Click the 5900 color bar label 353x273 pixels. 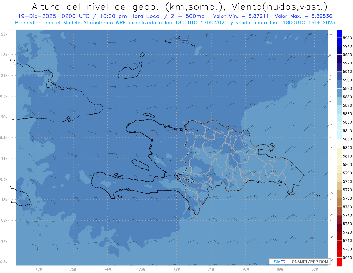click(347, 80)
